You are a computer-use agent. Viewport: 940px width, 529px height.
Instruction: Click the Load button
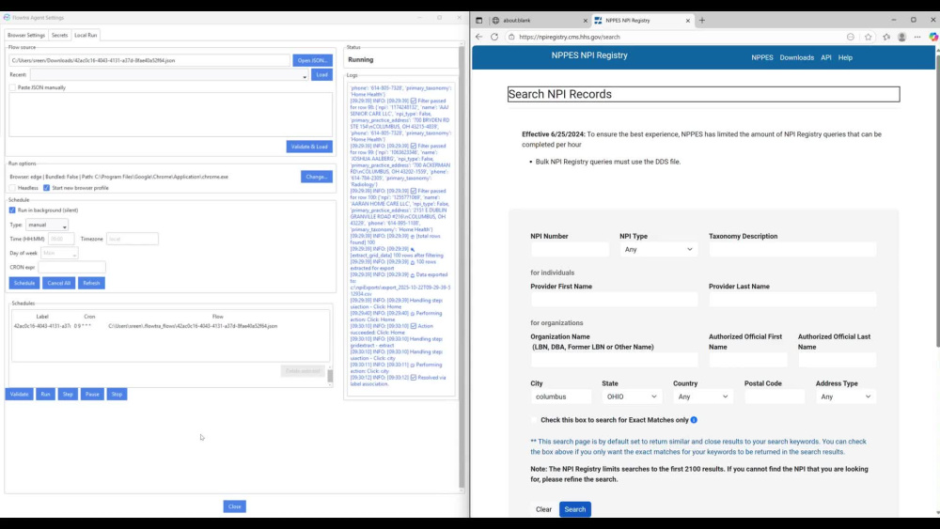321,75
